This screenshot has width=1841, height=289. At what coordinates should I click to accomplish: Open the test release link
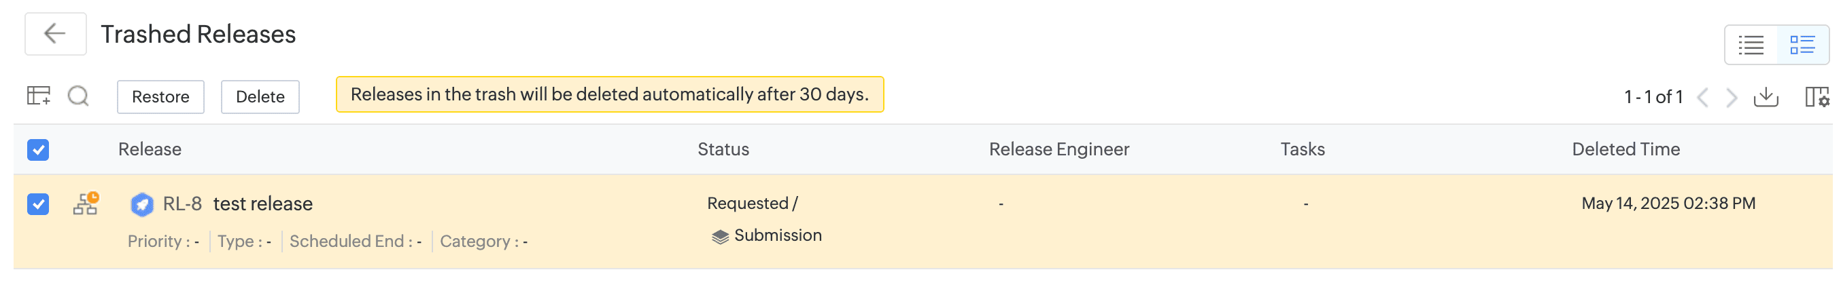coord(262,204)
